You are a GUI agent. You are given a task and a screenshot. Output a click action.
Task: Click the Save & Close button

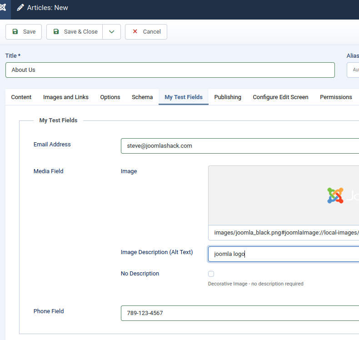pyautogui.click(x=75, y=32)
